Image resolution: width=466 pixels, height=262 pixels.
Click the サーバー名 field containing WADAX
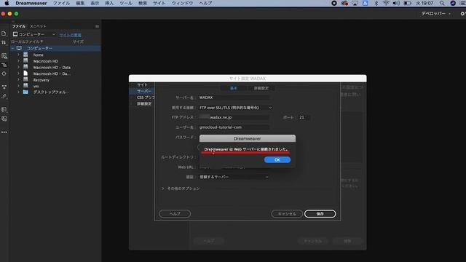pos(234,98)
